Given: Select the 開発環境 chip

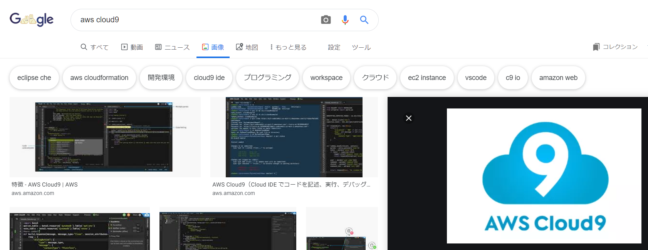Looking at the screenshot, I should pyautogui.click(x=161, y=78).
